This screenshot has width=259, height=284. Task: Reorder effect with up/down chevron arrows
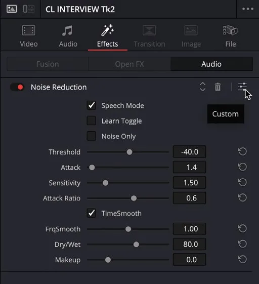coord(202,87)
